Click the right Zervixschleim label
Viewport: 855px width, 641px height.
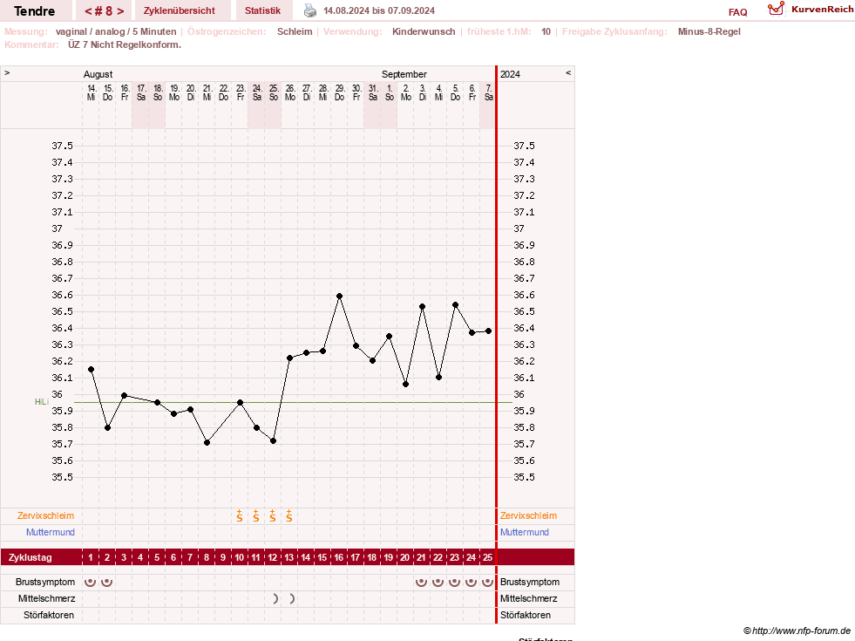tap(528, 515)
